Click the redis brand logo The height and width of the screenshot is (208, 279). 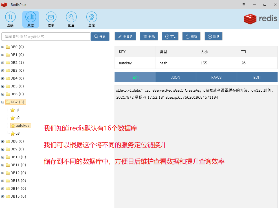[260, 19]
